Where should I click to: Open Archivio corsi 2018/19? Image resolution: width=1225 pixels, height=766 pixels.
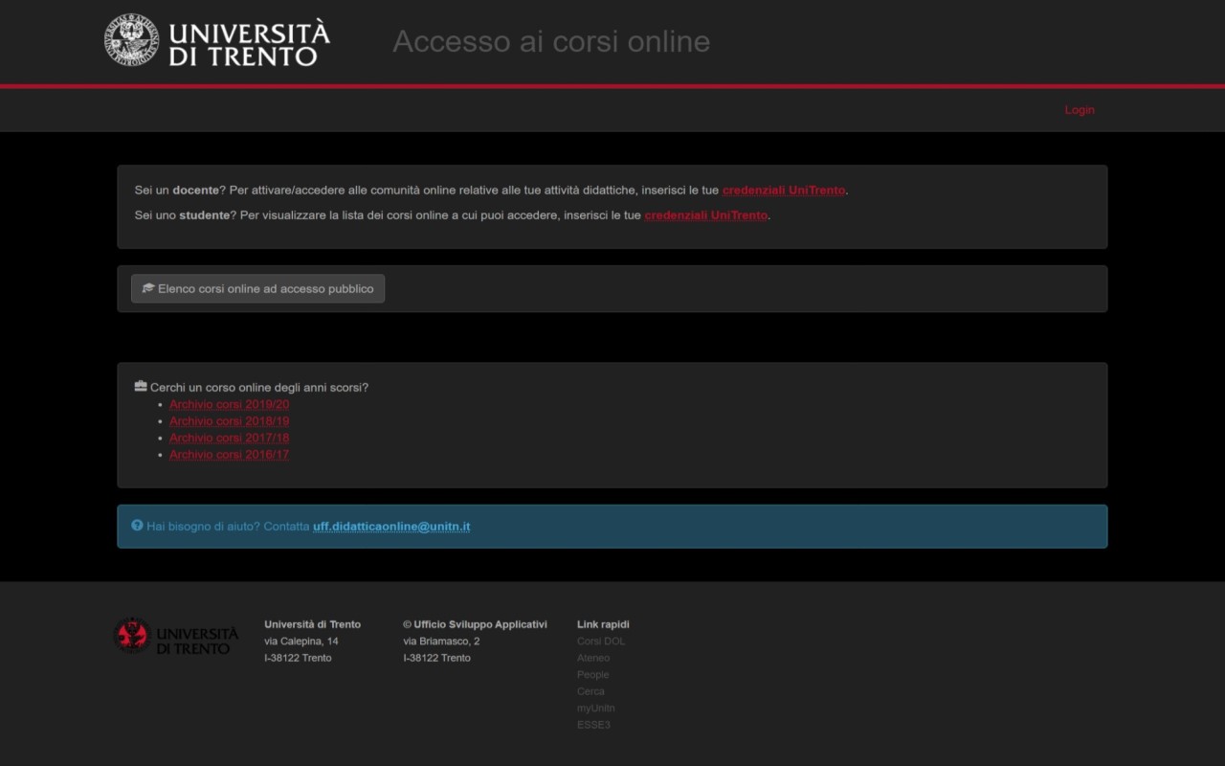tap(230, 421)
